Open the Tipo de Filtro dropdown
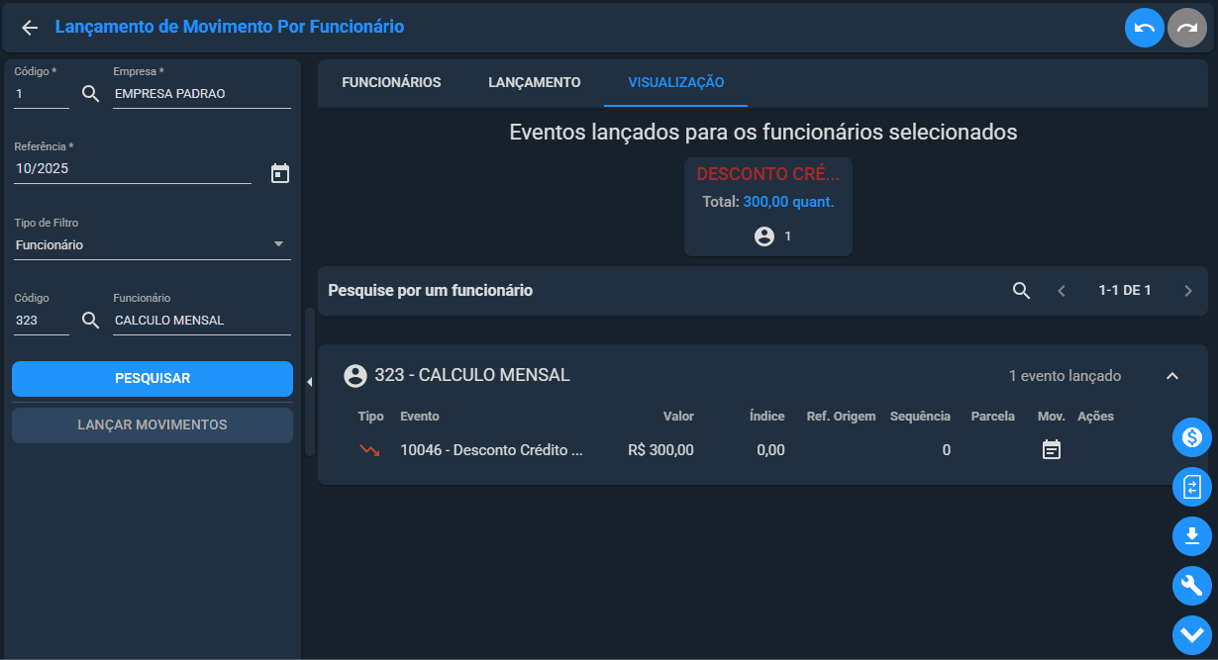 152,244
